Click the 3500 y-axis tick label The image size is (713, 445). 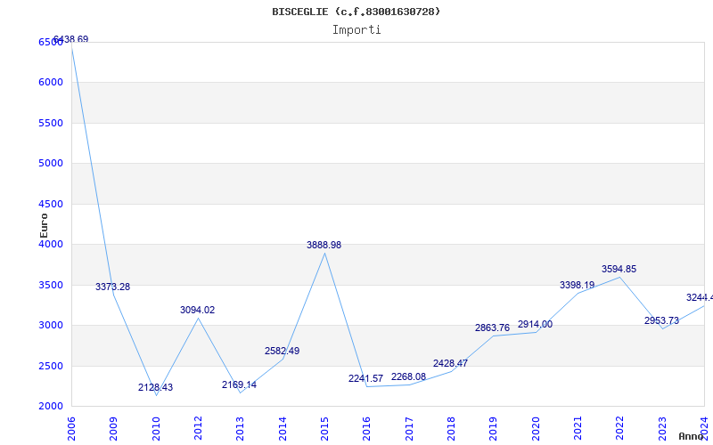51,285
